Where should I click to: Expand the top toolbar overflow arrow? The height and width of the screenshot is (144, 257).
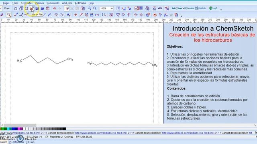tap(221, 10)
